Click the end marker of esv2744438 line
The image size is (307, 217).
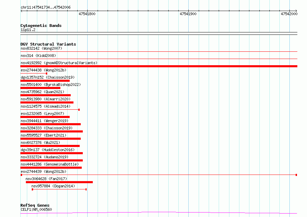47,73
